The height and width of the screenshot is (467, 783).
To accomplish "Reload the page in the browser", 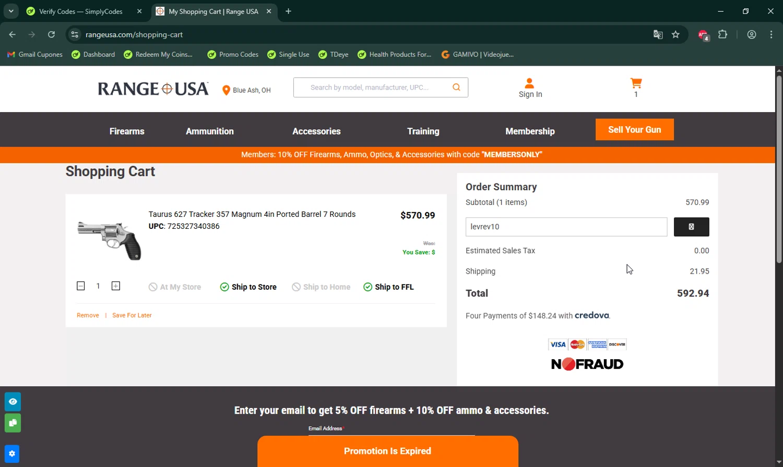I will [51, 34].
